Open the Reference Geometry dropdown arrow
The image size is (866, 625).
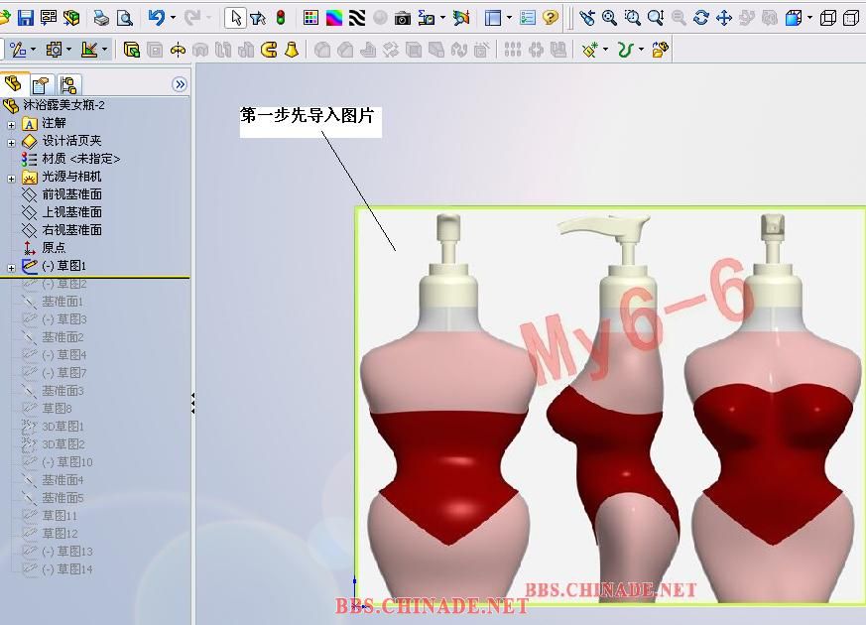pos(606,50)
